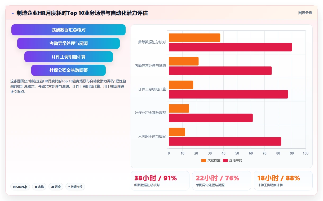Toggle the 落地难度 legend red swatch
The height and width of the screenshot is (201, 323).
coord(225,160)
